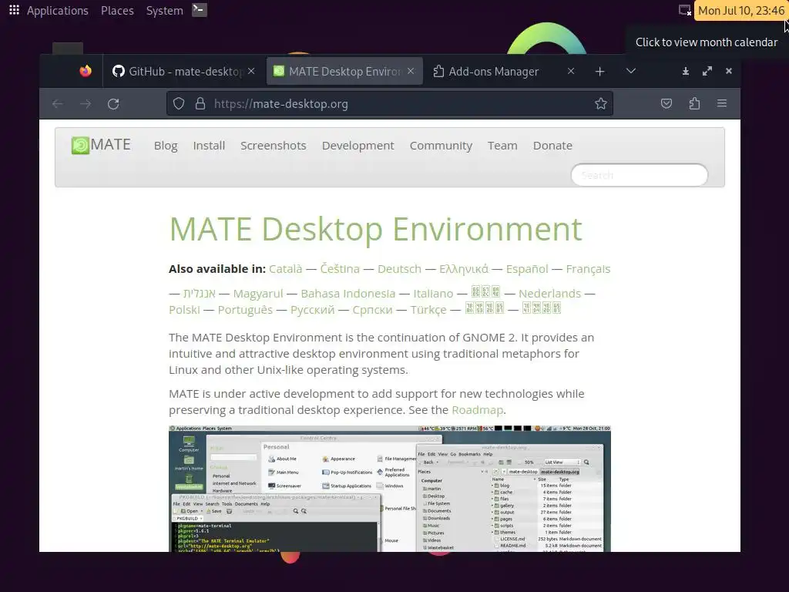Open a new browser tab
This screenshot has width=789, height=592.
[599, 72]
